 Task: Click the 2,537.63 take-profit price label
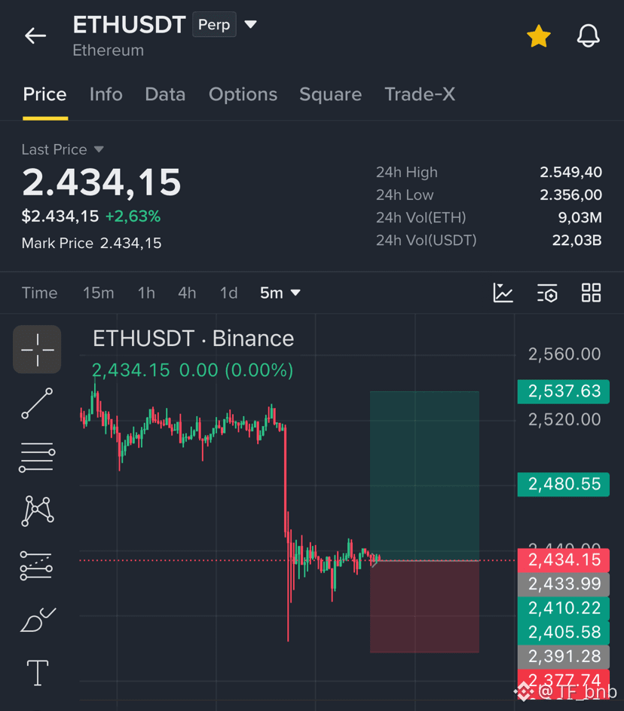click(x=563, y=391)
